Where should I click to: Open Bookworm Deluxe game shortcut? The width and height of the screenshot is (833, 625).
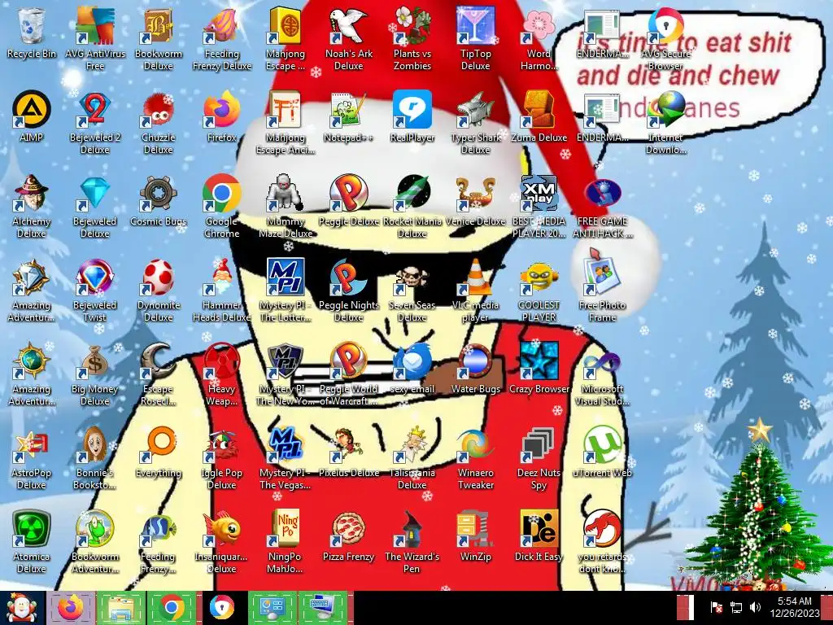click(158, 39)
